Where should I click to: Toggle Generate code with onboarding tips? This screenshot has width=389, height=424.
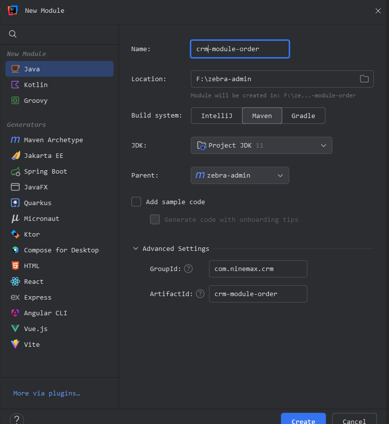coord(155,219)
